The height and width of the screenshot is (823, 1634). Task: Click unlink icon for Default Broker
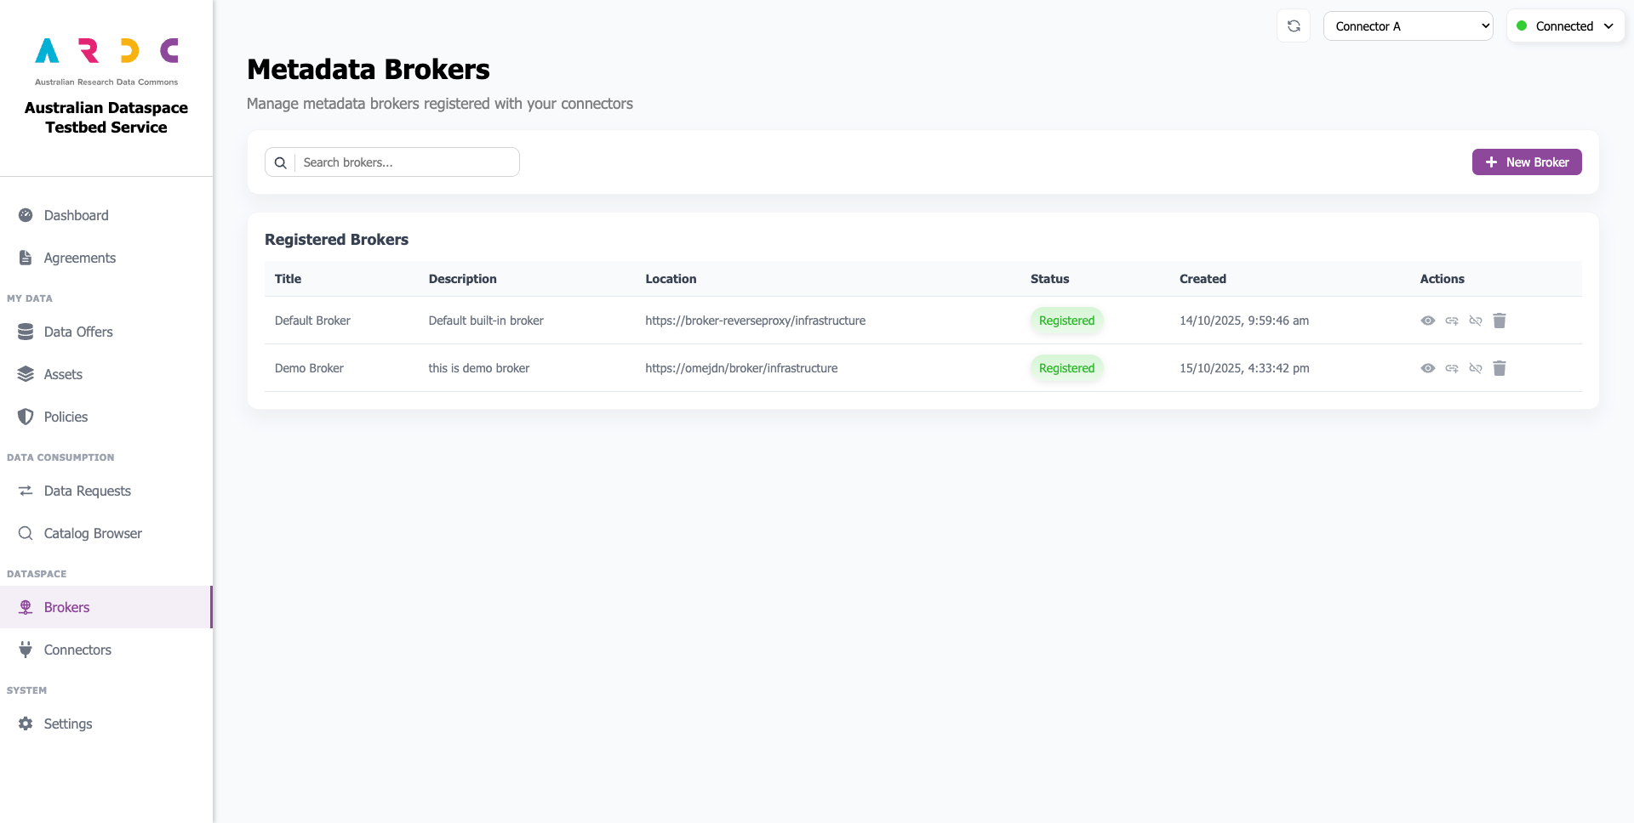pyautogui.click(x=1476, y=321)
